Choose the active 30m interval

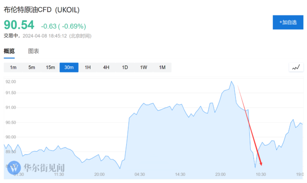[69, 67]
